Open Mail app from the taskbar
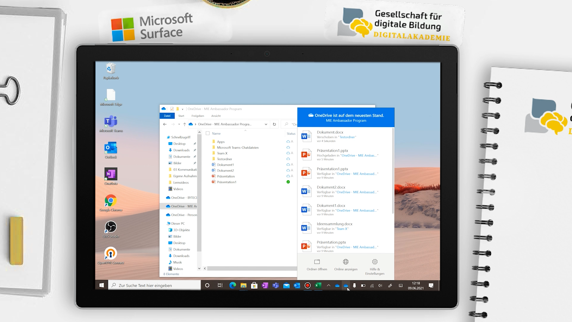The width and height of the screenshot is (572, 322). [286, 285]
